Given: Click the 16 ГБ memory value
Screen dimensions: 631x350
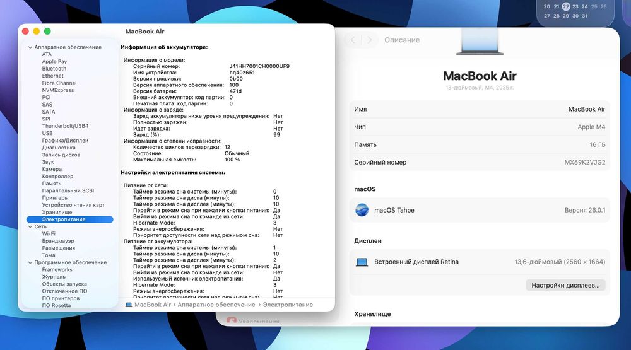Looking at the screenshot, I should [x=597, y=145].
